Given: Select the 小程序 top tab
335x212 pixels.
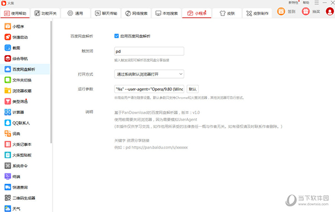Looking at the screenshot, I should tap(197, 13).
